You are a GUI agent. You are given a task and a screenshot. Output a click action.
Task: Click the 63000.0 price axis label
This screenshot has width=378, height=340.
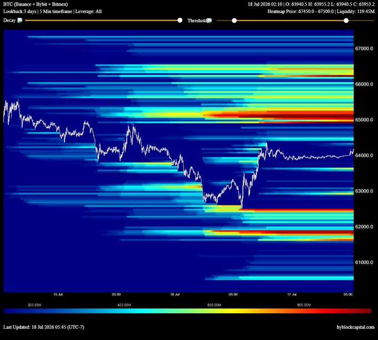pyautogui.click(x=364, y=191)
